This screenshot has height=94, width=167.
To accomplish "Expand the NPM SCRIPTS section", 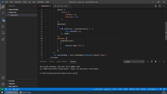I will tap(22, 86).
